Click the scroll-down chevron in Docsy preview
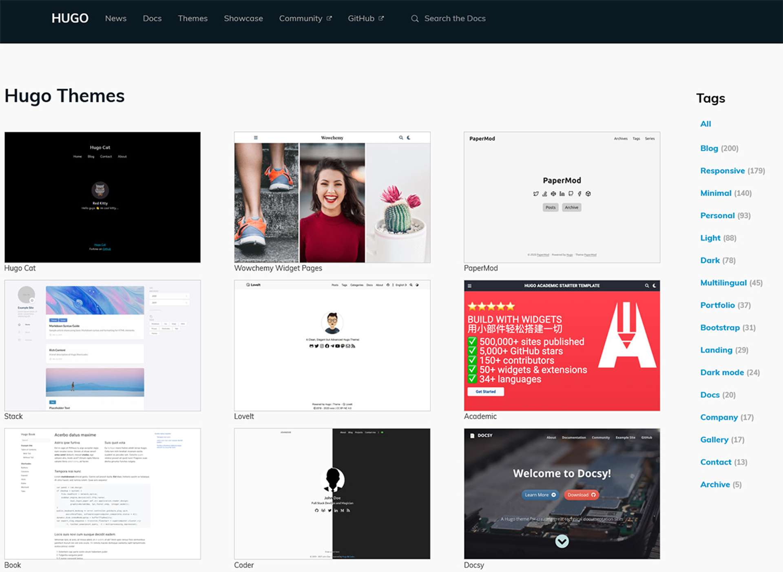 (562, 541)
